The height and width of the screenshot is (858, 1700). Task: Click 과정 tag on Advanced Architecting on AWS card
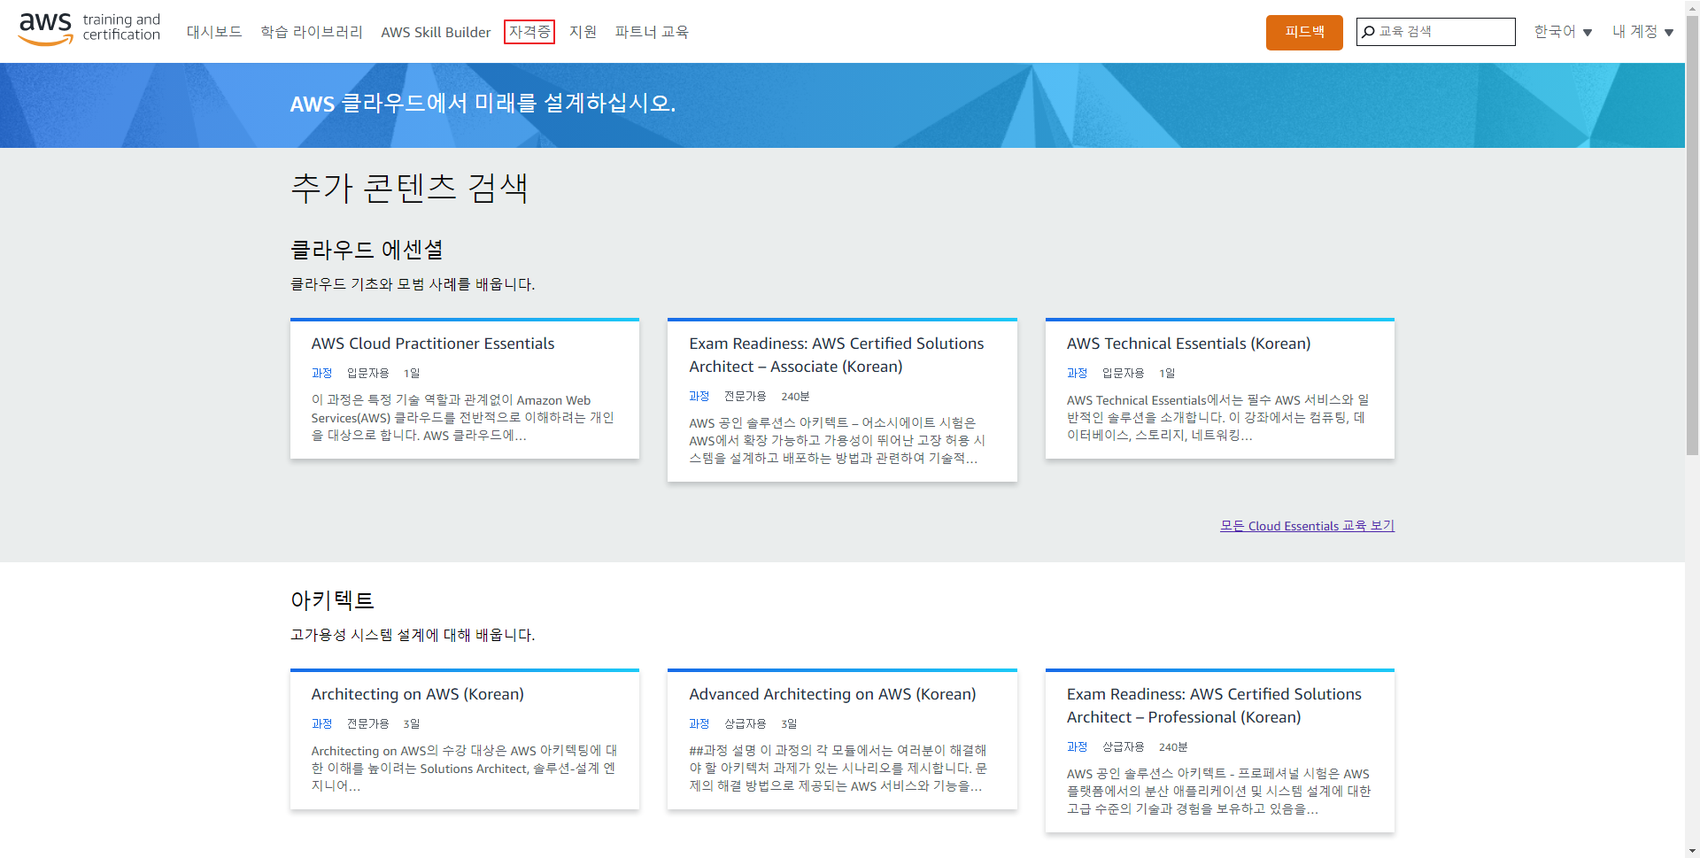point(699,724)
